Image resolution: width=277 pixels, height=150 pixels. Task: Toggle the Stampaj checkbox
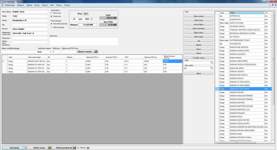[x=78, y=148]
